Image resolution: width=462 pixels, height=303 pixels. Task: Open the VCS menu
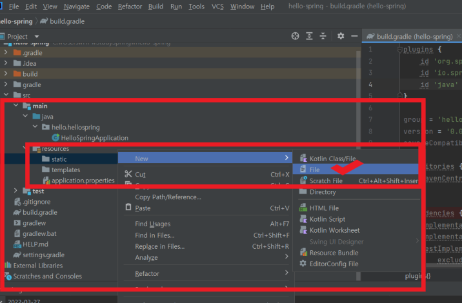point(217,6)
